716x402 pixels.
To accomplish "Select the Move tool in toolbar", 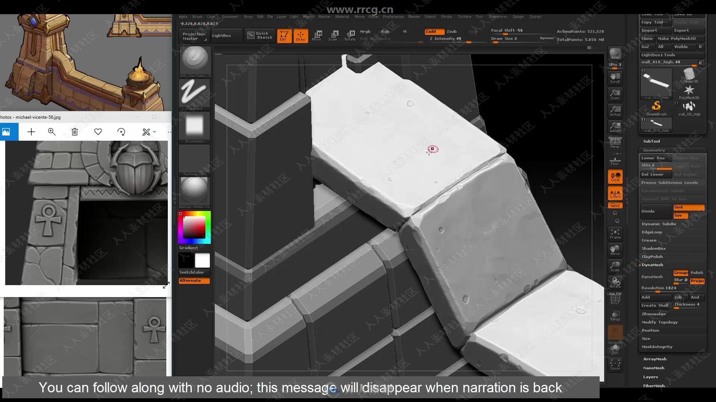I will (x=319, y=35).
